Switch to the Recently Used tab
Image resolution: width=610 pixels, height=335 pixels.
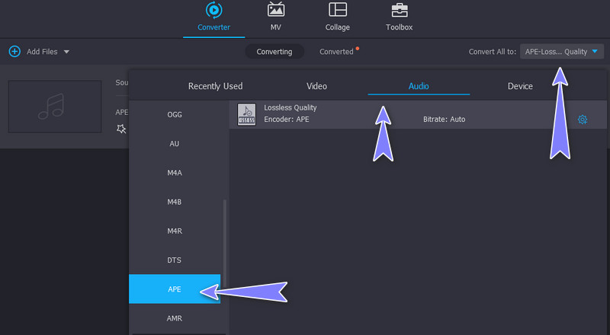point(215,86)
